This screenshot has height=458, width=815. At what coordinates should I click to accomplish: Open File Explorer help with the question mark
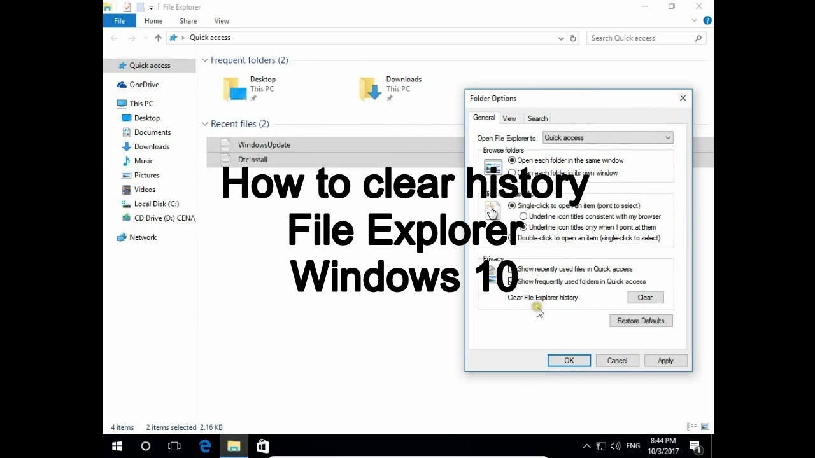tap(707, 20)
